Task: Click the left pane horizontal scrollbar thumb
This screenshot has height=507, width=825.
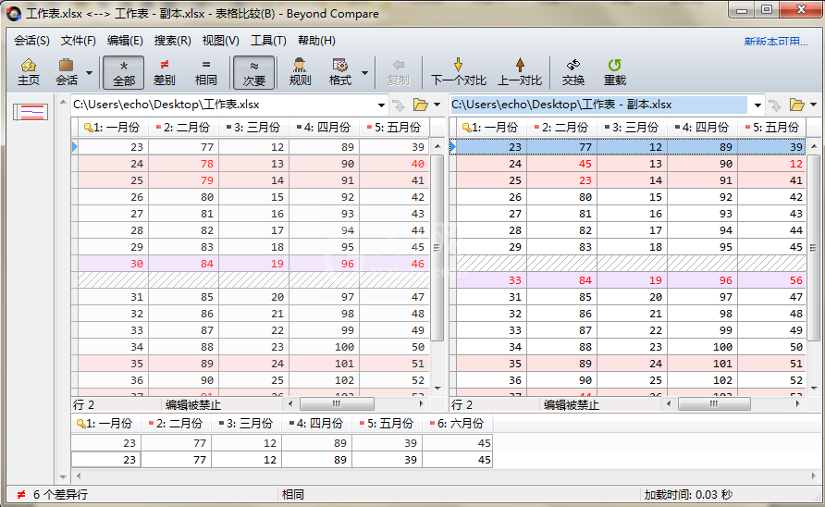Action: pyautogui.click(x=337, y=403)
